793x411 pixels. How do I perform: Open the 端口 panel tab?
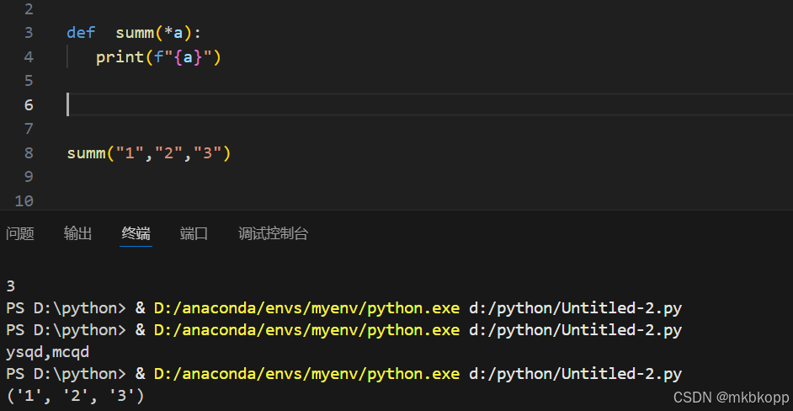pos(194,234)
